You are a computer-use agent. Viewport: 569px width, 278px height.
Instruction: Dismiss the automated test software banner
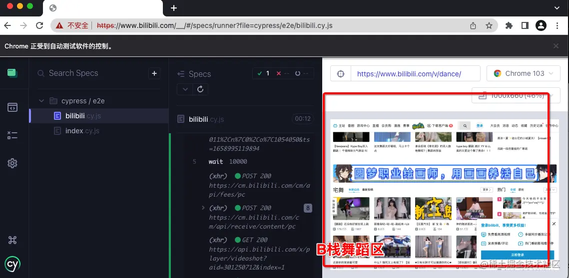coord(556,46)
